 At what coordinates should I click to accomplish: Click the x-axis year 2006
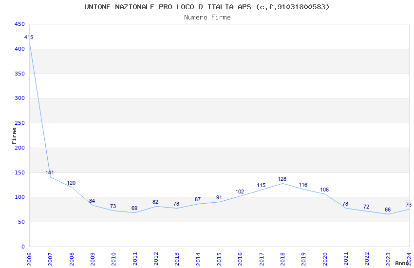point(29,259)
